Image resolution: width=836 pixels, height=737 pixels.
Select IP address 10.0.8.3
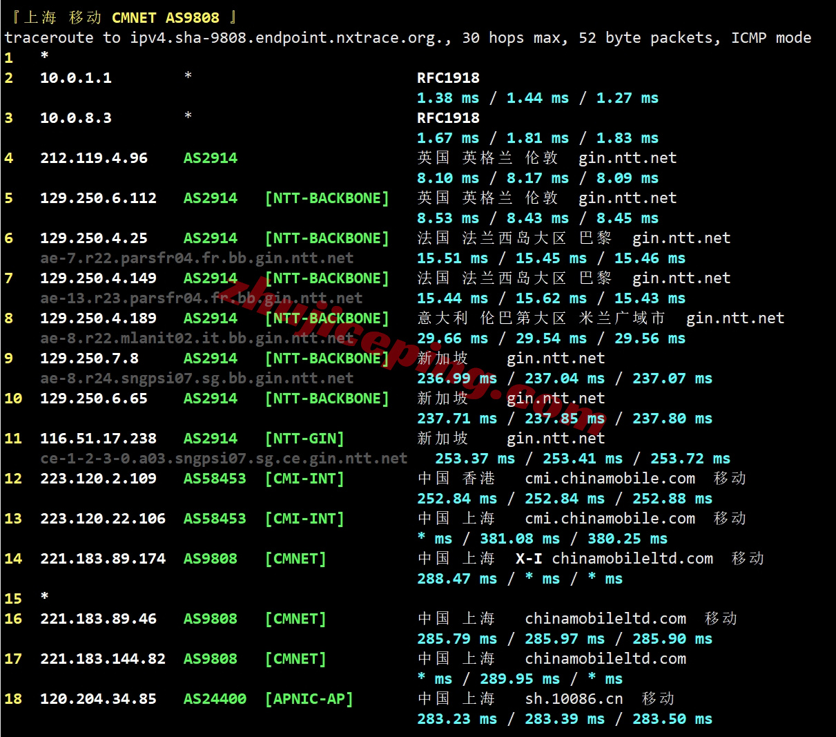pos(76,118)
